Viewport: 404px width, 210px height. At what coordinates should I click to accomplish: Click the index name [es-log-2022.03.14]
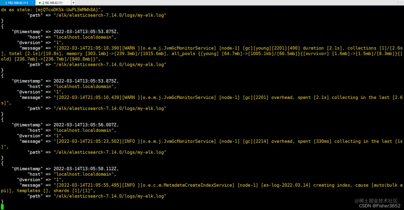[286, 185]
